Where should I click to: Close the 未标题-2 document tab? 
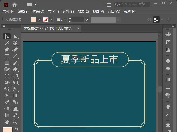click(78, 28)
